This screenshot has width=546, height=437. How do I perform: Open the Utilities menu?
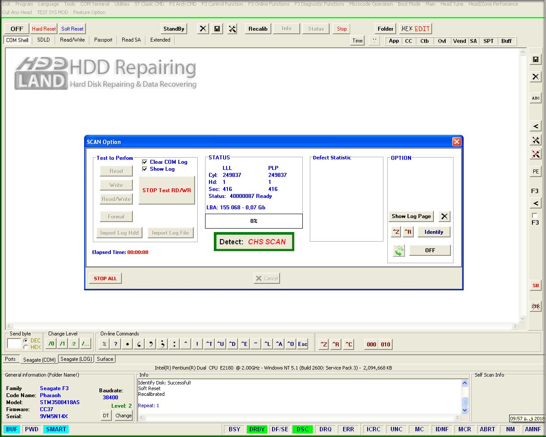(x=122, y=4)
